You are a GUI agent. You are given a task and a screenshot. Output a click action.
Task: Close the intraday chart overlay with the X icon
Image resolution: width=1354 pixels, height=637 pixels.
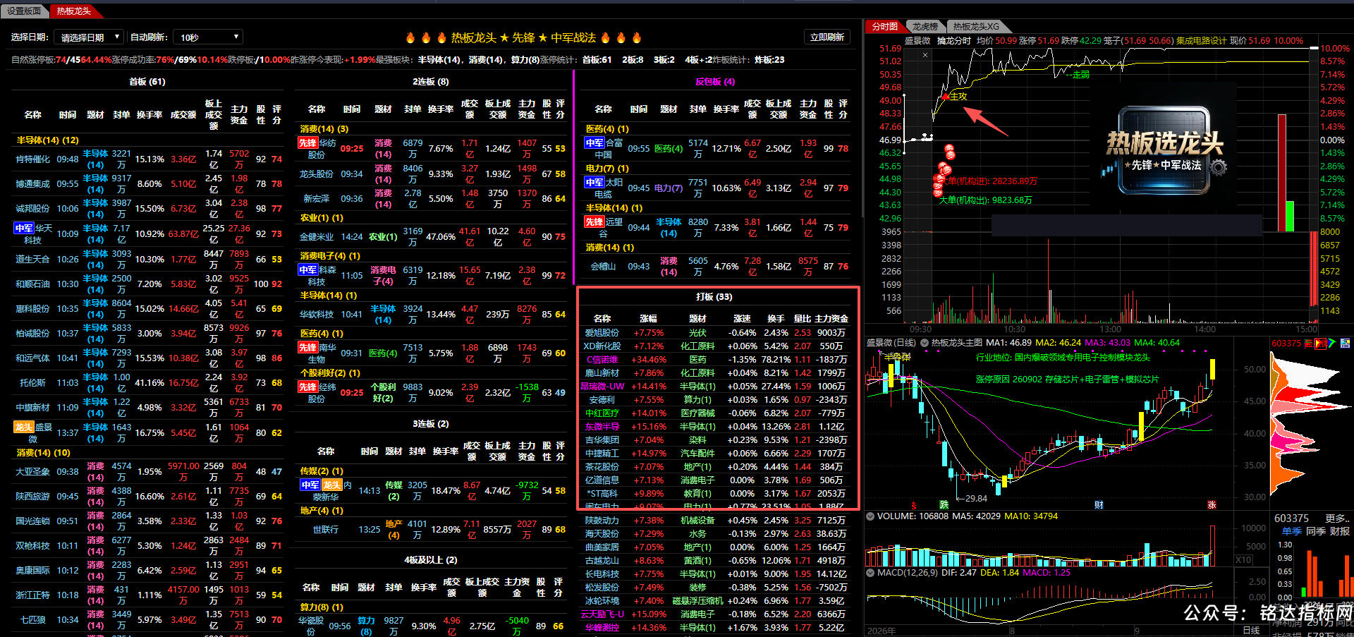[925, 54]
